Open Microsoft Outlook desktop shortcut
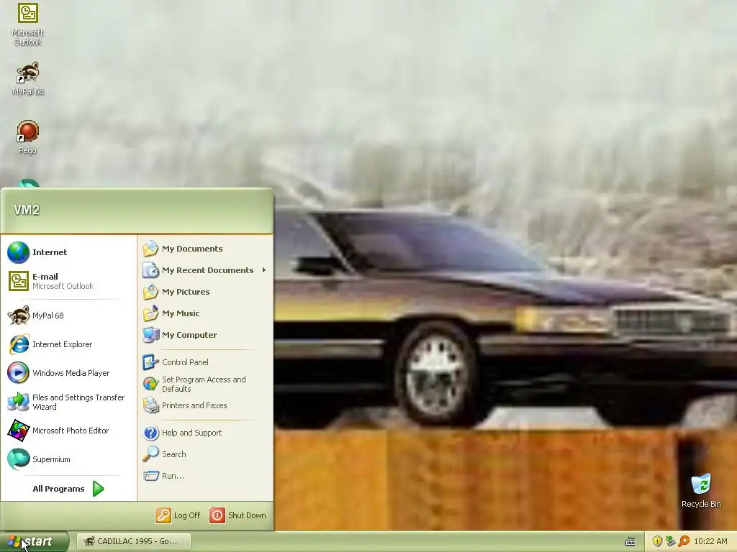The width and height of the screenshot is (737, 552). click(28, 24)
